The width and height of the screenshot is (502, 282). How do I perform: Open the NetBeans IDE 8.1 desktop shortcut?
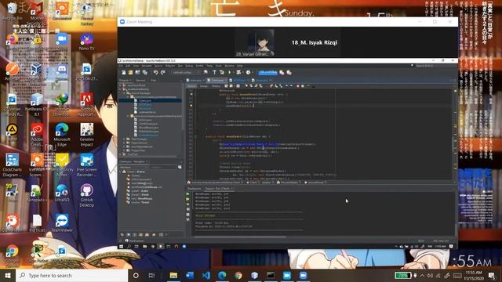pyautogui.click(x=37, y=104)
